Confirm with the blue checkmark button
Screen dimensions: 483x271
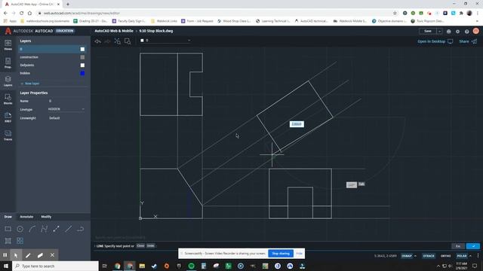[x=473, y=246]
